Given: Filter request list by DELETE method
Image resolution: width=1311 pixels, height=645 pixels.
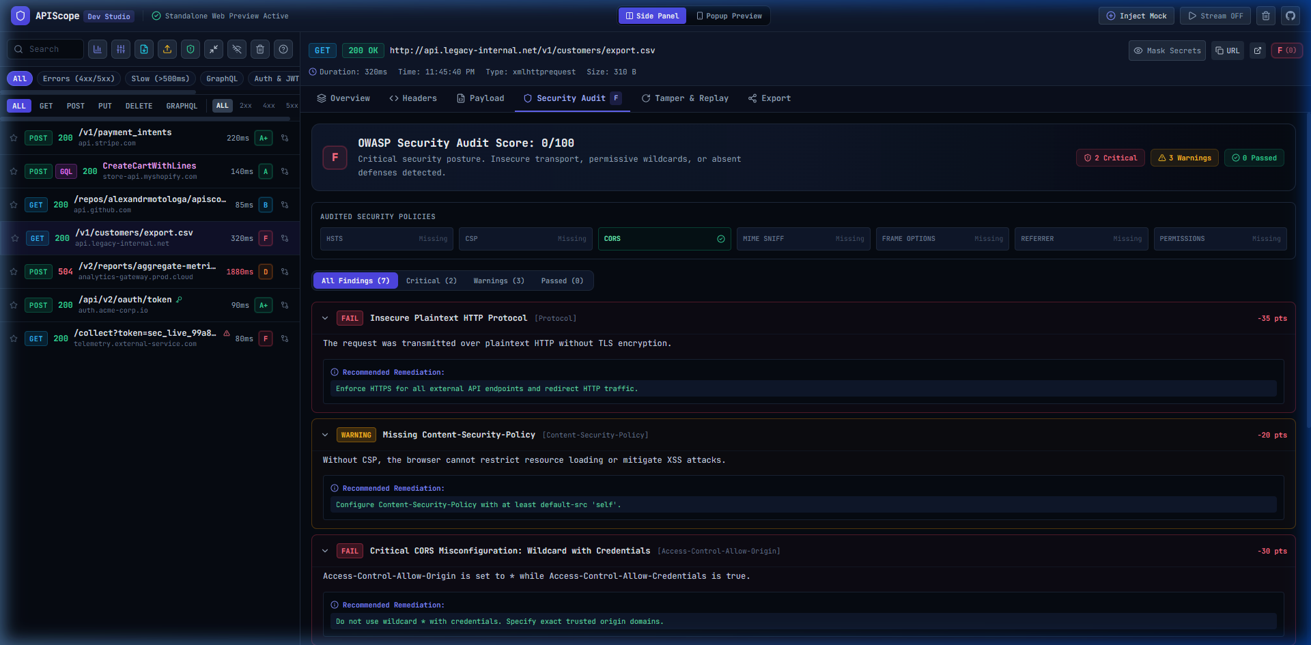Looking at the screenshot, I should pos(139,106).
